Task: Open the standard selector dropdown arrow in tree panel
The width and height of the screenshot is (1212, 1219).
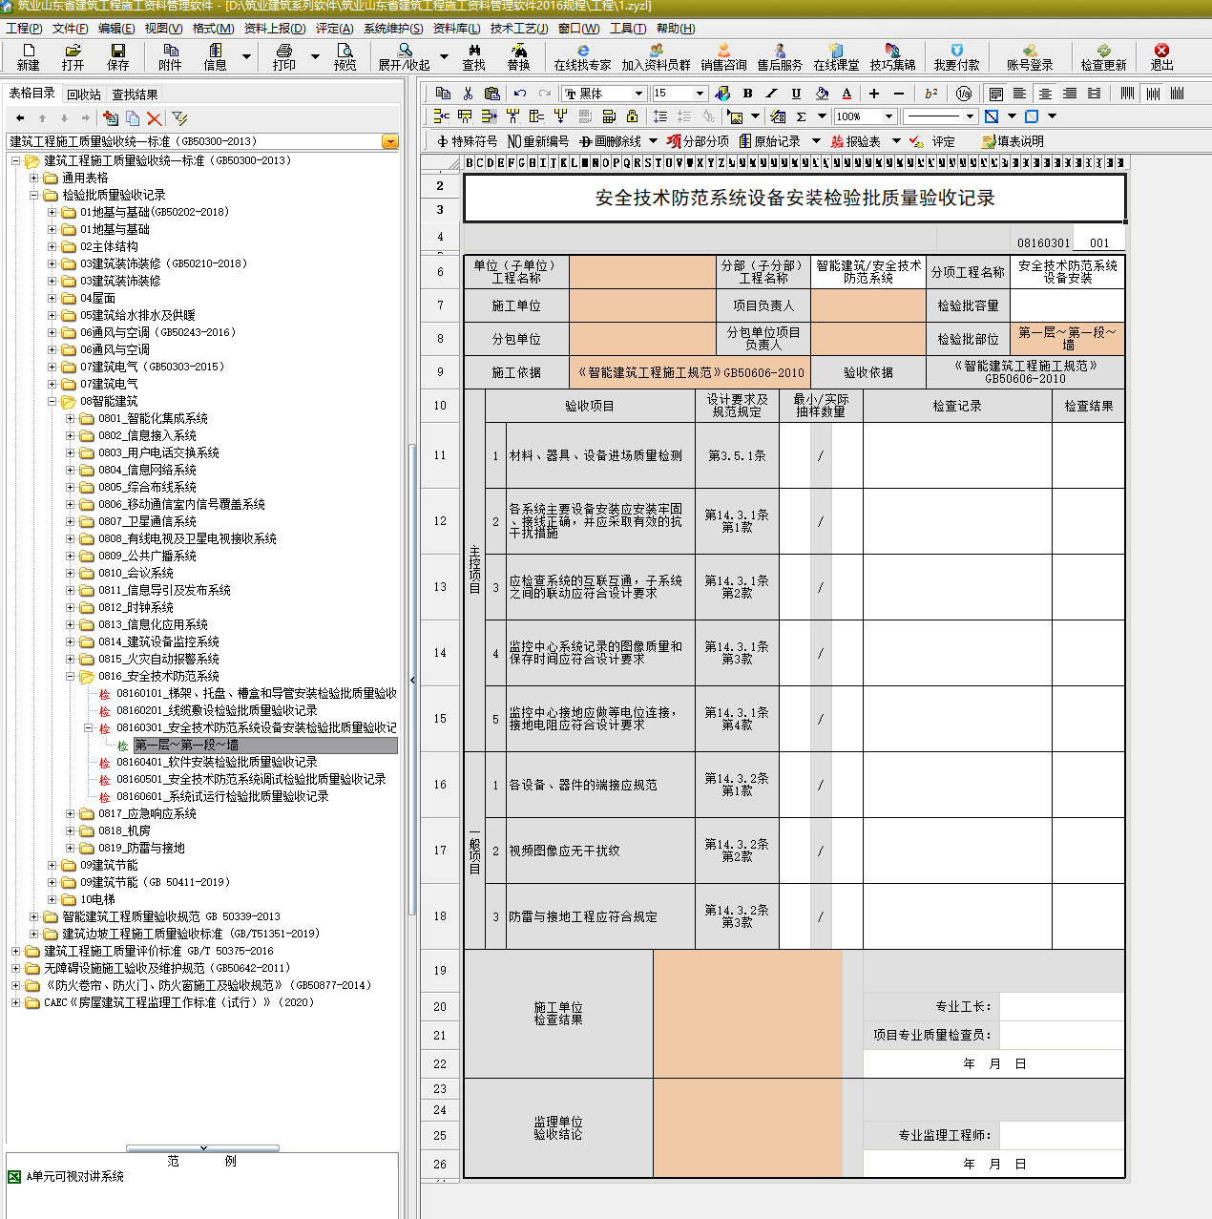Action: click(x=389, y=141)
